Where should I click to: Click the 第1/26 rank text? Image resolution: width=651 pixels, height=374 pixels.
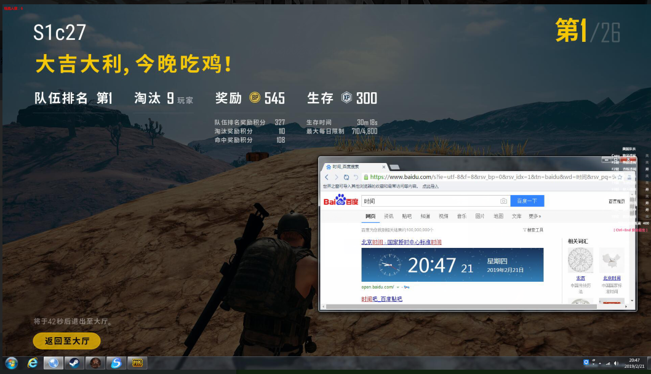click(588, 31)
